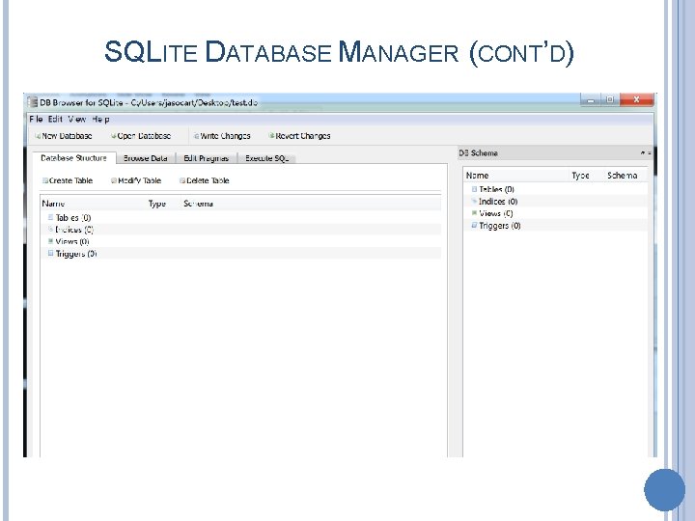Select Indices (0) in DB Schema panel

pyautogui.click(x=498, y=202)
